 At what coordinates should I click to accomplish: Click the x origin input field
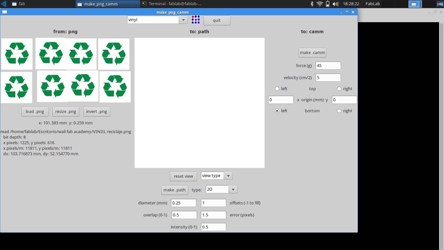[x=281, y=100]
